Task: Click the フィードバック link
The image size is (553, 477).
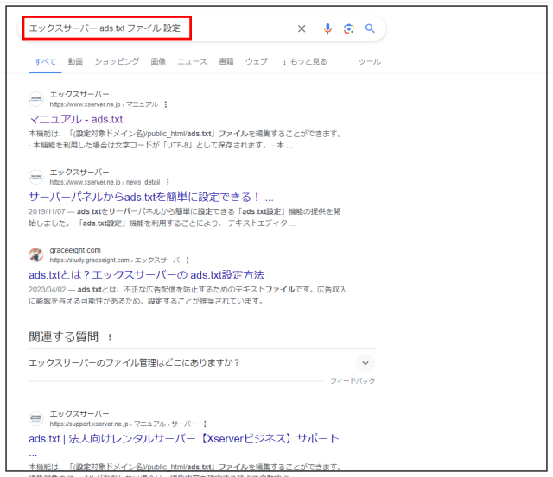Action: coord(353,381)
